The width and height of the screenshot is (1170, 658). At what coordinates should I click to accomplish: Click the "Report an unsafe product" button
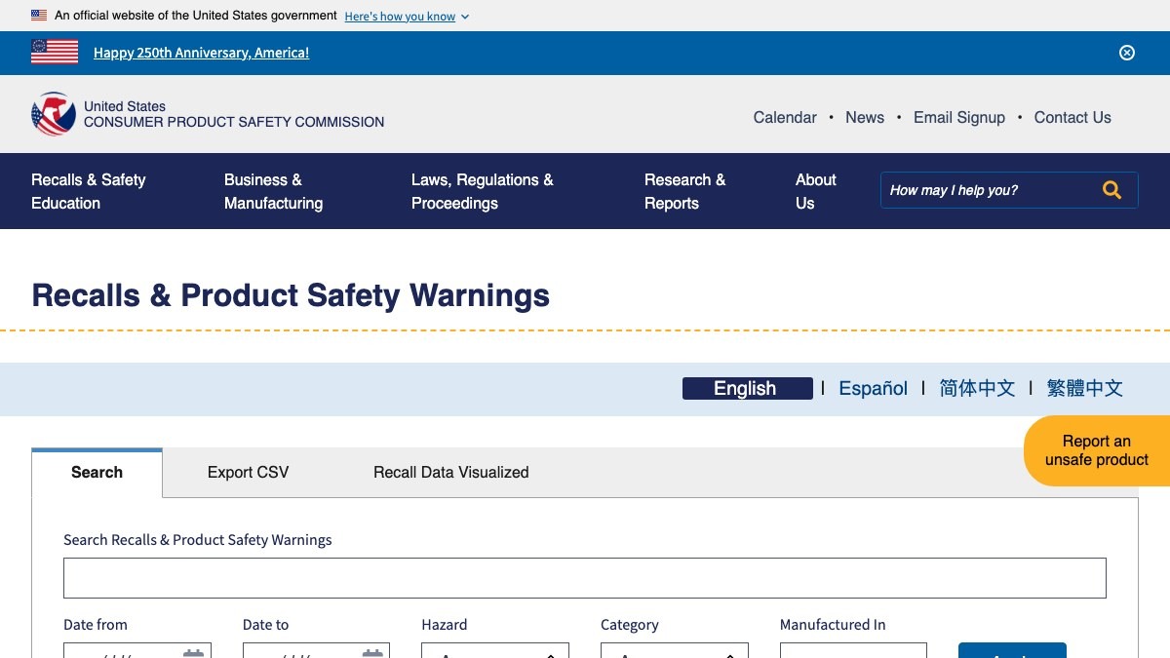[x=1097, y=450]
